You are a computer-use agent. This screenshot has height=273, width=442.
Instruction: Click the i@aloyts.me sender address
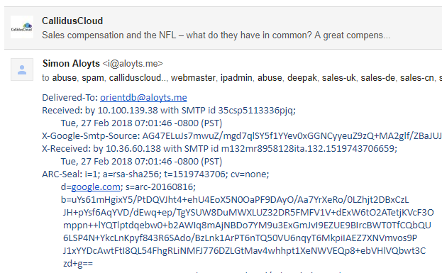click(133, 64)
